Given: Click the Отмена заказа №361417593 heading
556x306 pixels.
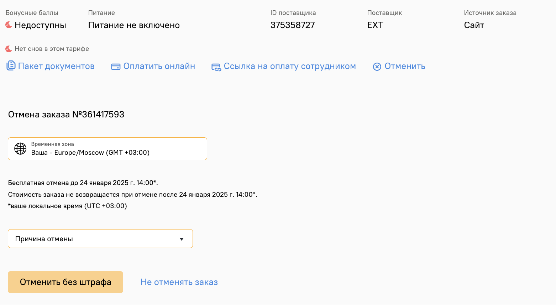Looking at the screenshot, I should (x=66, y=115).
